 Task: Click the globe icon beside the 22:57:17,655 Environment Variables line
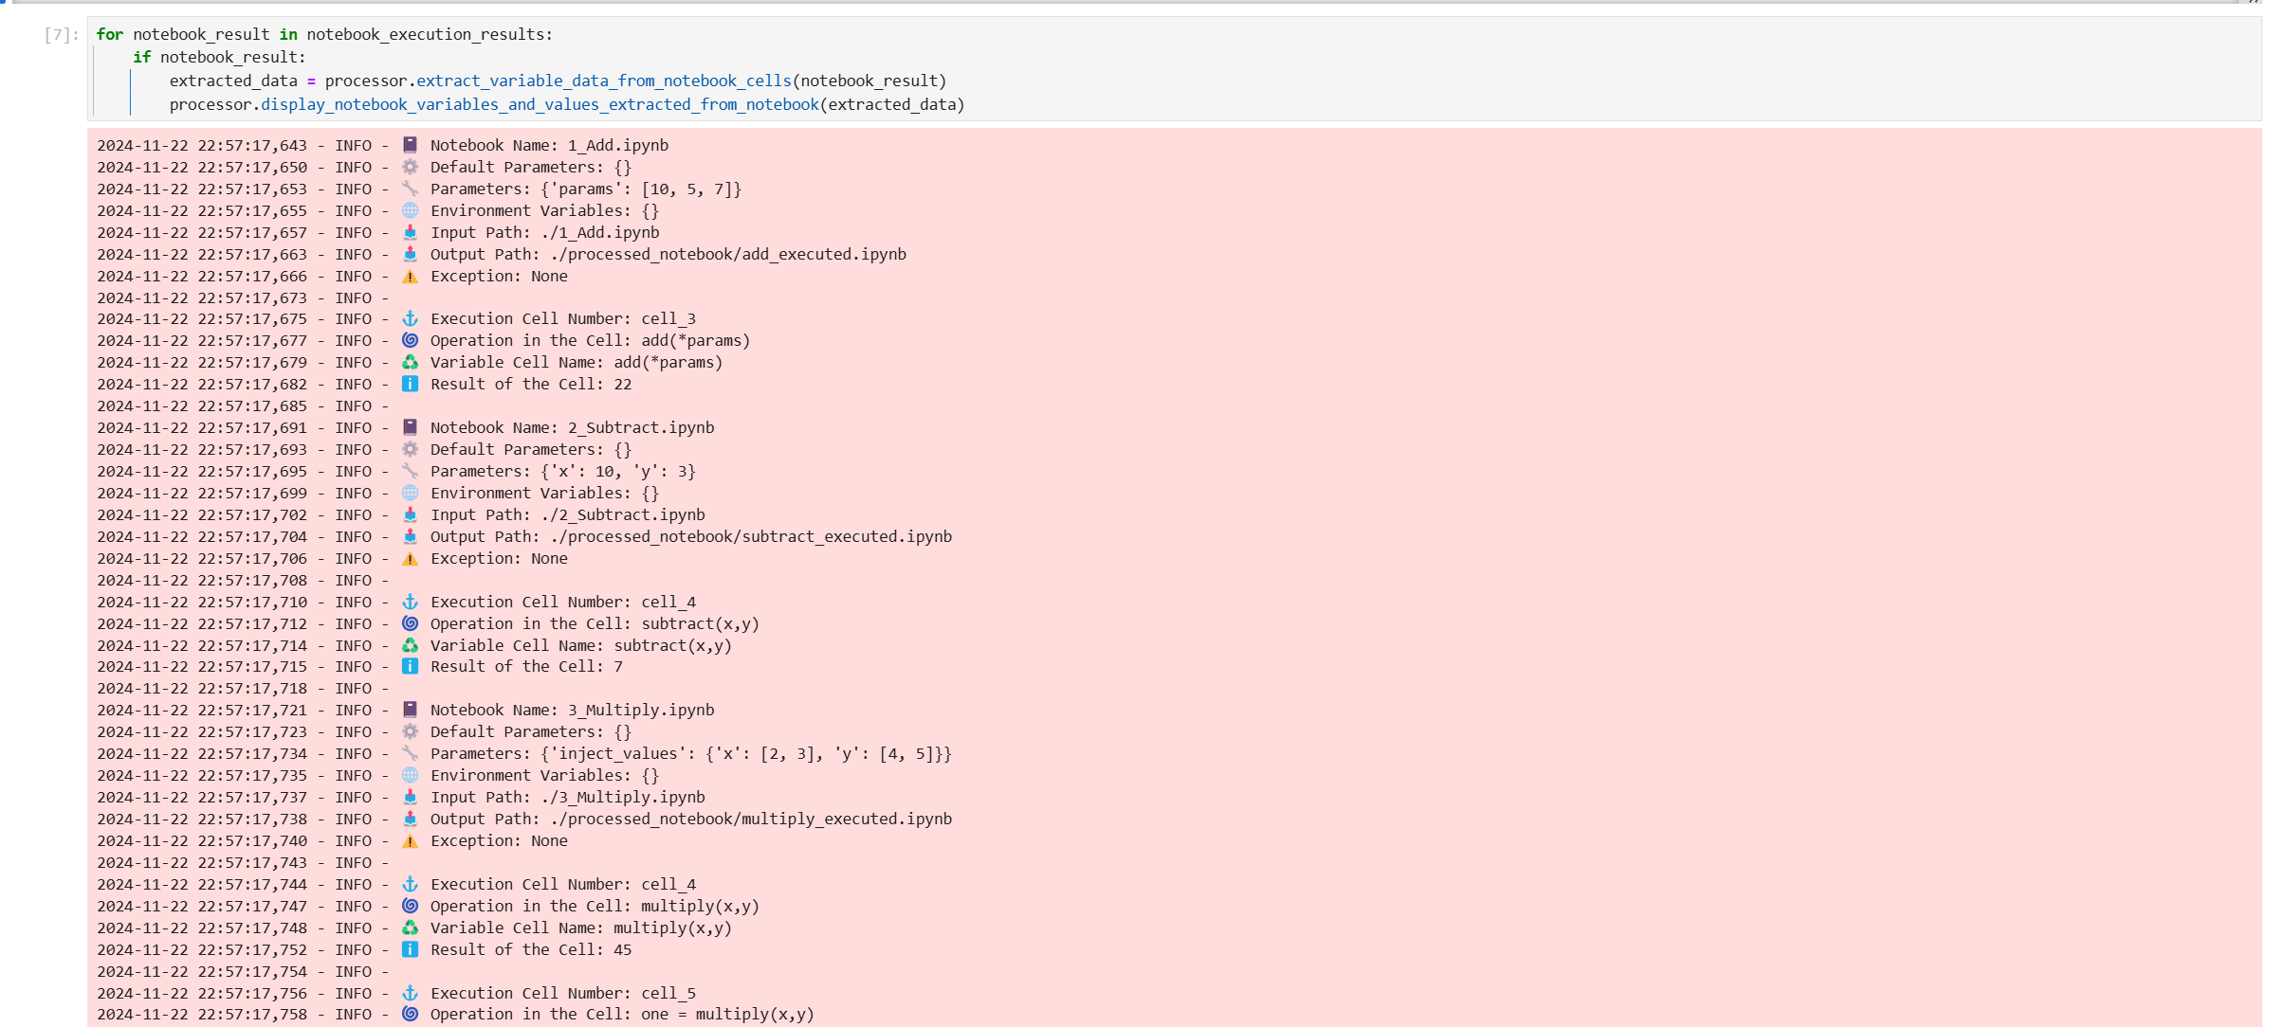[410, 210]
